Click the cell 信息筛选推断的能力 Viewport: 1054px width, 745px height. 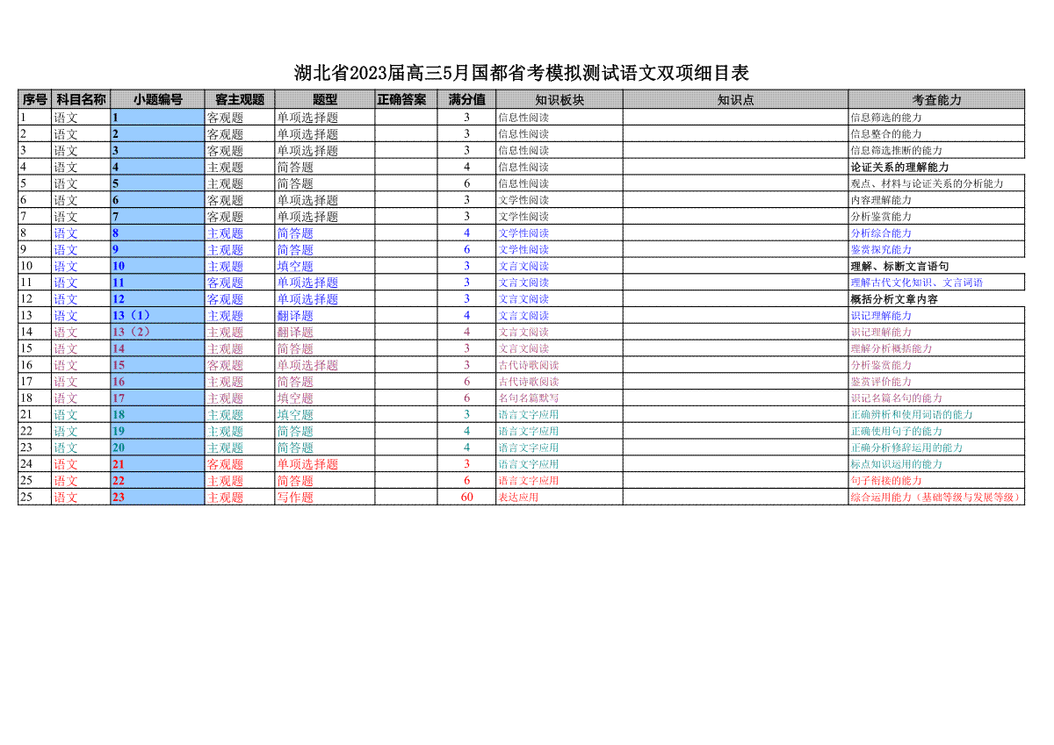[x=936, y=151]
